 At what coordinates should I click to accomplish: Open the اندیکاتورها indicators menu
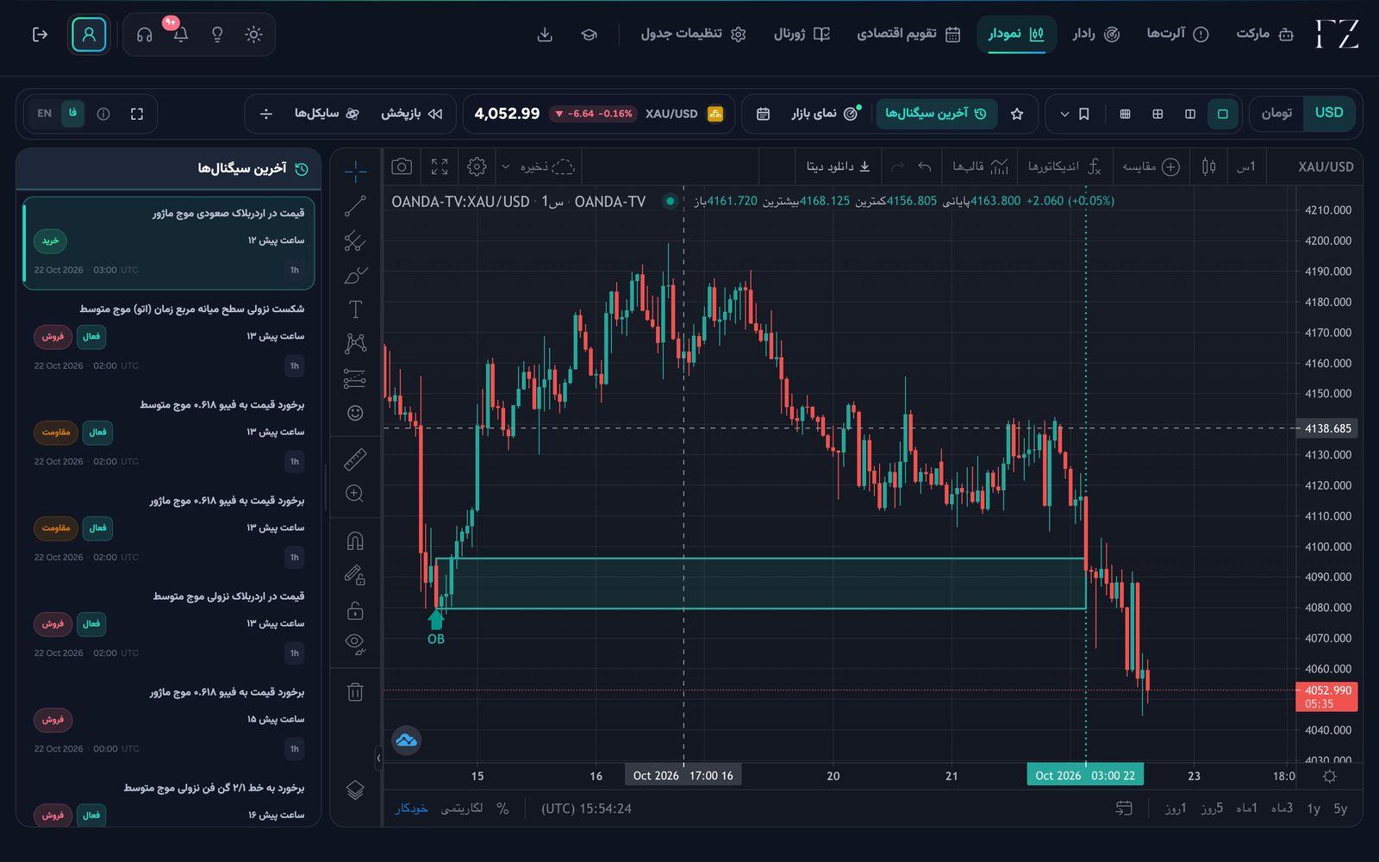click(1064, 166)
